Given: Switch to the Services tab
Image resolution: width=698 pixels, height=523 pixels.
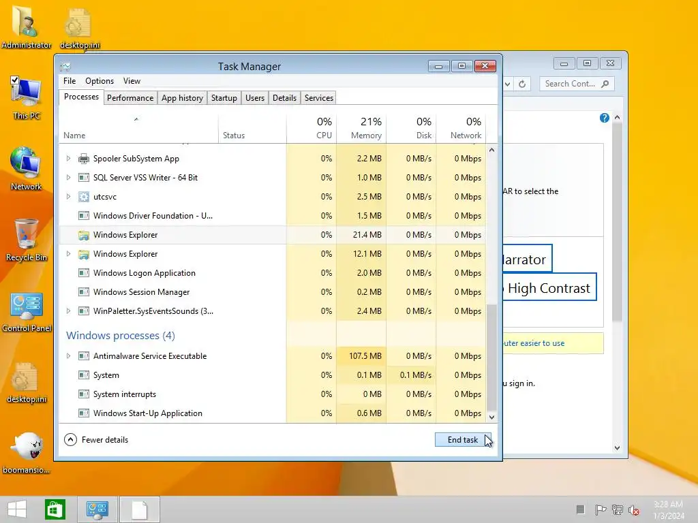Looking at the screenshot, I should coord(319,98).
